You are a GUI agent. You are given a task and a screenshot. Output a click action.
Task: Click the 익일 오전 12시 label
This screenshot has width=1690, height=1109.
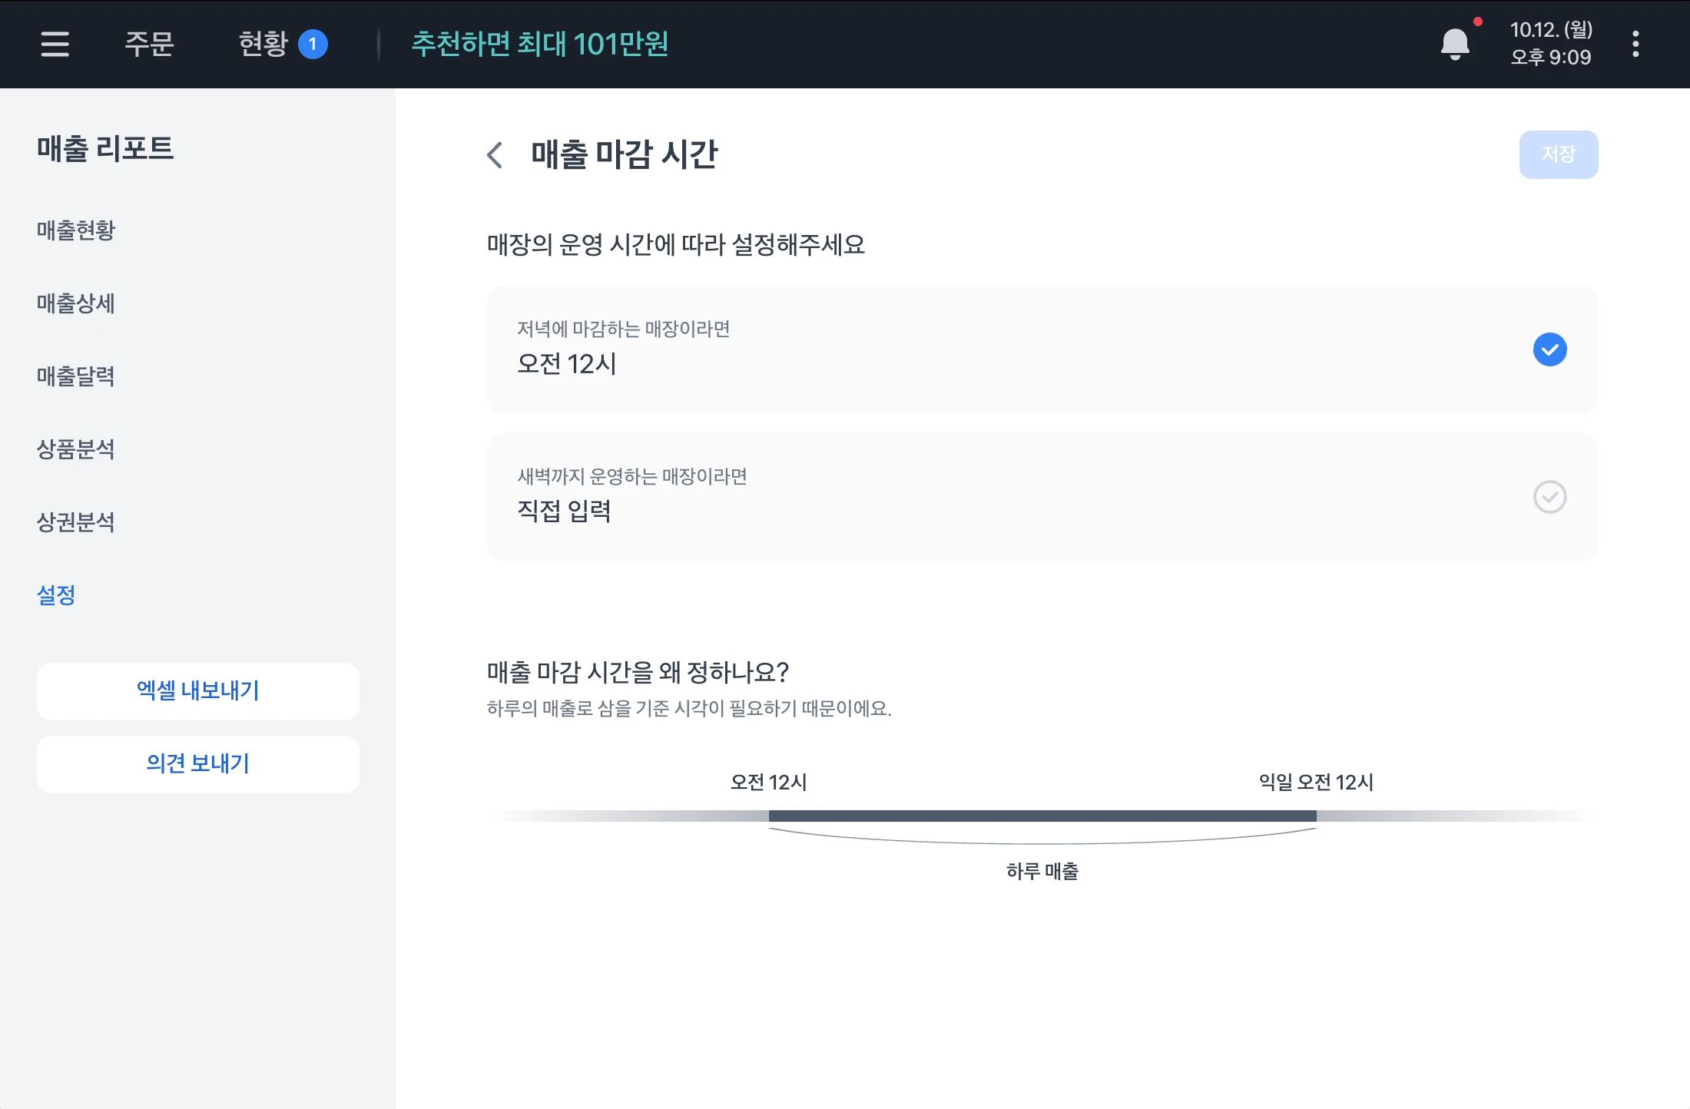[1316, 782]
